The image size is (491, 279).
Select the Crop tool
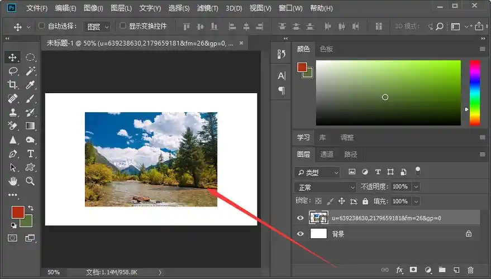pyautogui.click(x=12, y=84)
